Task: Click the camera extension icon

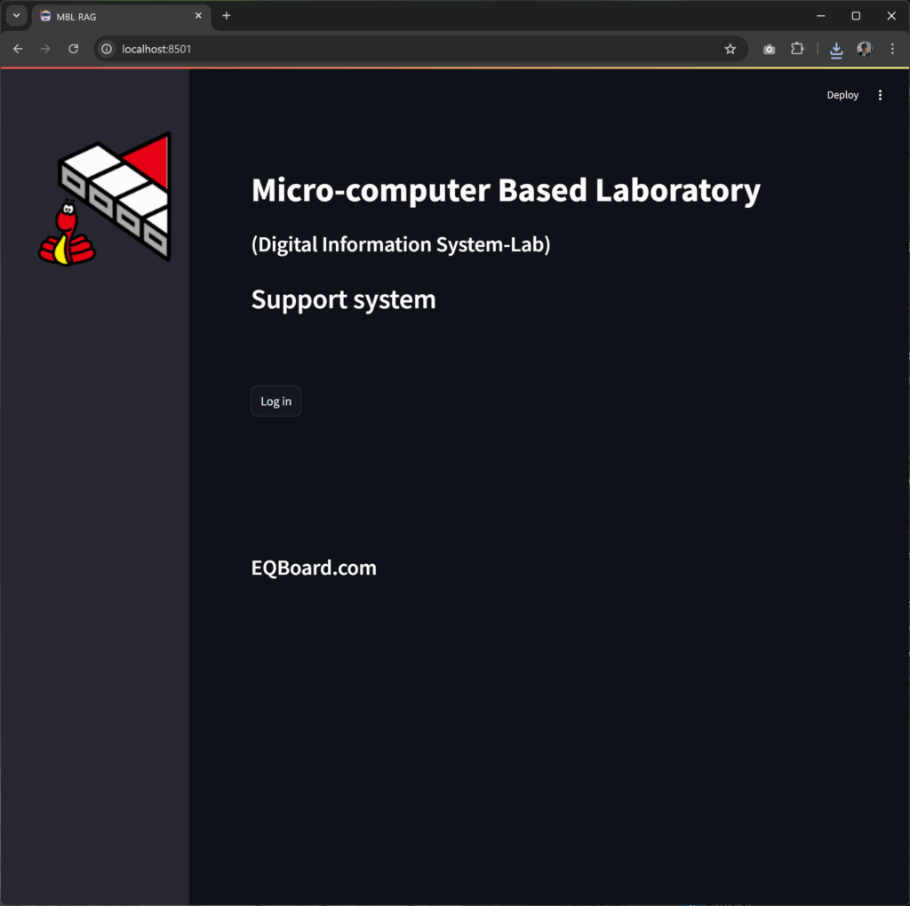Action: click(x=769, y=49)
